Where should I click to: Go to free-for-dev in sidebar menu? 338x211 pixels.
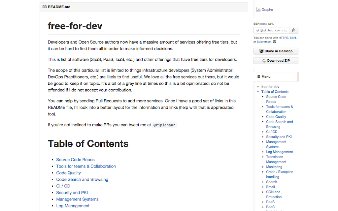pyautogui.click(x=270, y=87)
